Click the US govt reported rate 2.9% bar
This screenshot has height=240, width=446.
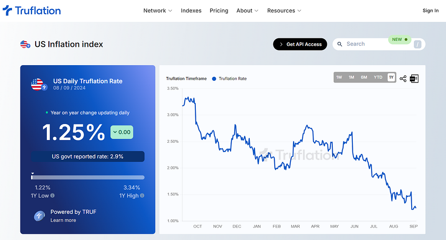pyautogui.click(x=87, y=157)
